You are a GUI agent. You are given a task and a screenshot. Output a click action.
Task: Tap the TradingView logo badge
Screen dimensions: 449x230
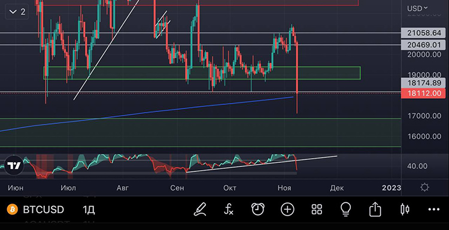click(14, 165)
